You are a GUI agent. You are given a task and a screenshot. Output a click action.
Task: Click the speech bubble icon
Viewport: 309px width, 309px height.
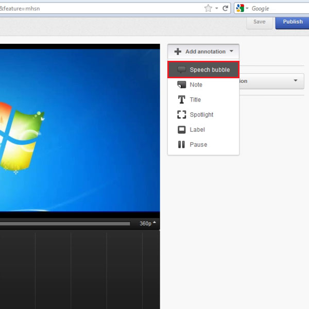181,70
